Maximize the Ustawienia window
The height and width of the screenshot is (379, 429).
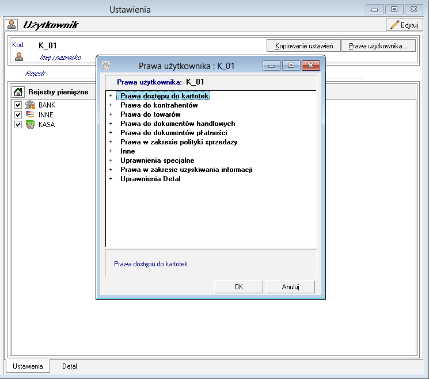[394, 9]
